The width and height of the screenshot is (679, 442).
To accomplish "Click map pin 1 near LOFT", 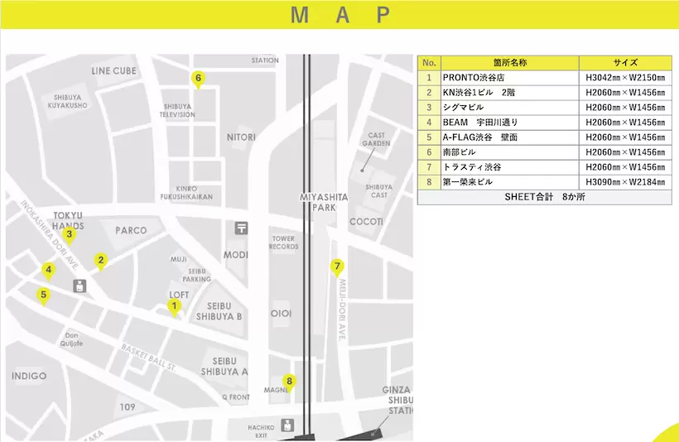I will pos(174,306).
